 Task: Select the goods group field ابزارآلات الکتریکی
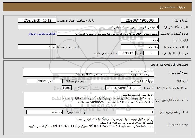pos(123,81)
